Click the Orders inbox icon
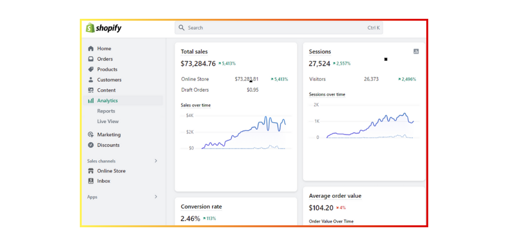The image size is (508, 246). coord(91,59)
